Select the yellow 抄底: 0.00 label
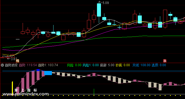 (x=123, y=65)
